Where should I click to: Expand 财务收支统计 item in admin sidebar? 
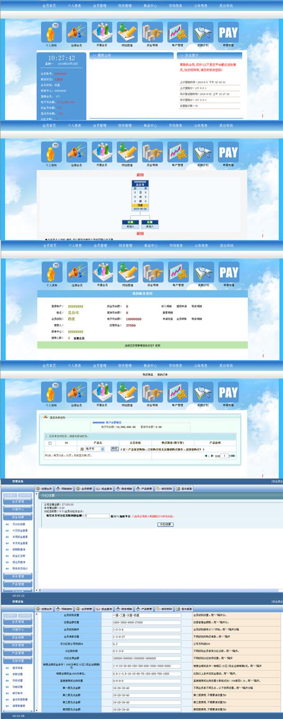[20, 568]
